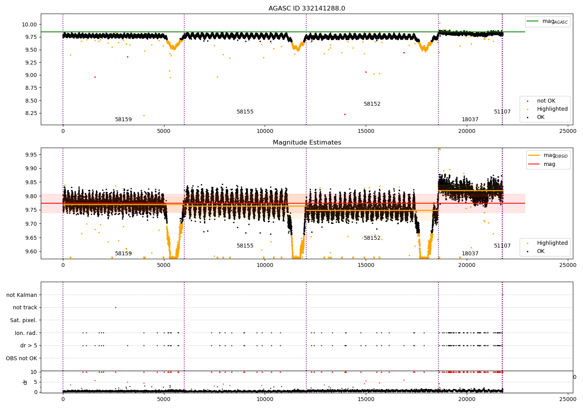Click the 8.25 y-axis tick label
Viewport: 583px width, 408px height.
pos(31,113)
